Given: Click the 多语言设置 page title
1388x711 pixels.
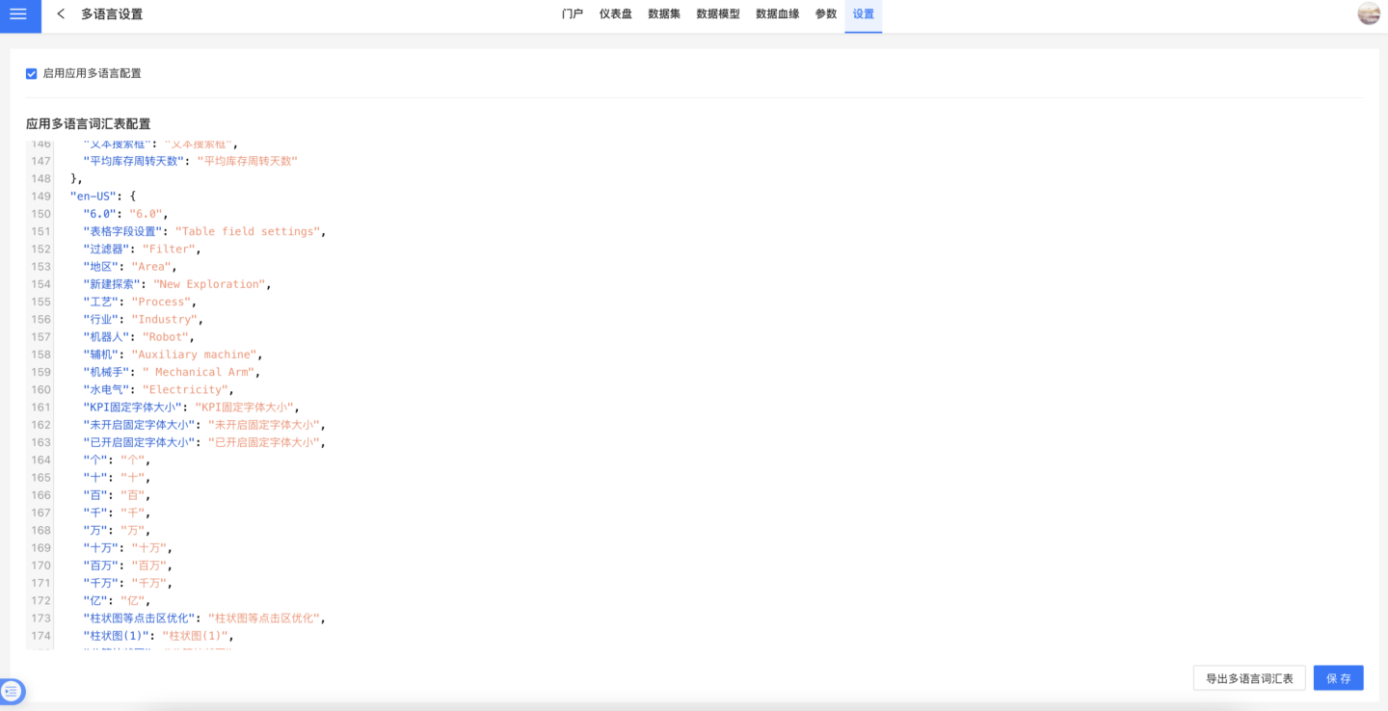Looking at the screenshot, I should pyautogui.click(x=112, y=14).
